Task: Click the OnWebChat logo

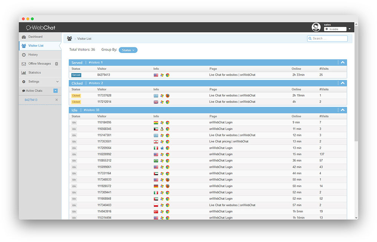Action: [41, 28]
